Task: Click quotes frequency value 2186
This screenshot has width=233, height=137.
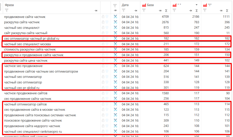Action: pos(196,17)
